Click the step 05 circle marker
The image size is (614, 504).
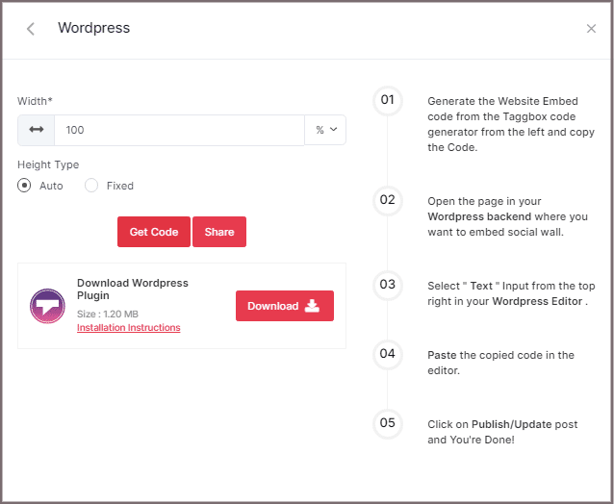[x=387, y=423]
